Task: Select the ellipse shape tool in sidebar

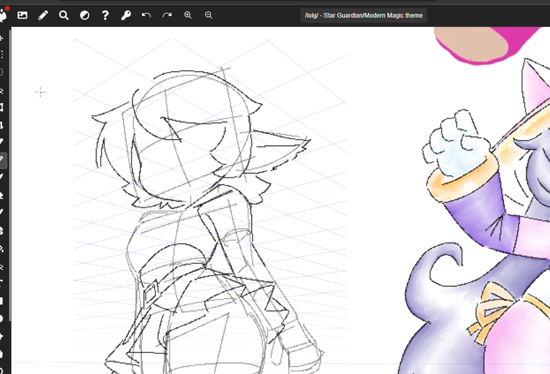Action: pos(2,319)
